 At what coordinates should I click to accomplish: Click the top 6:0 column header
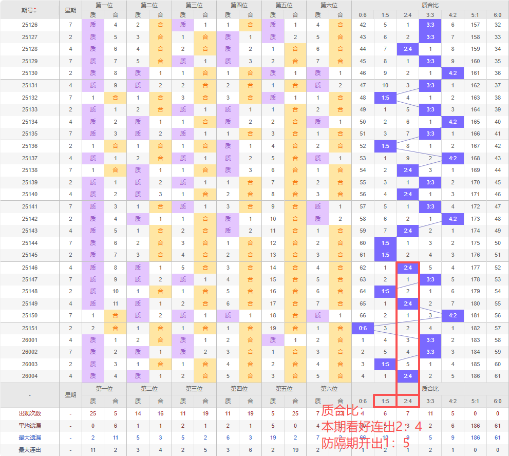click(497, 15)
